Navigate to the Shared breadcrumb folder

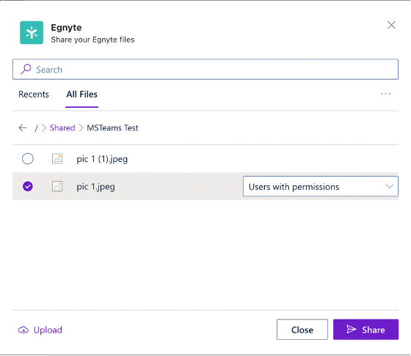coord(62,128)
